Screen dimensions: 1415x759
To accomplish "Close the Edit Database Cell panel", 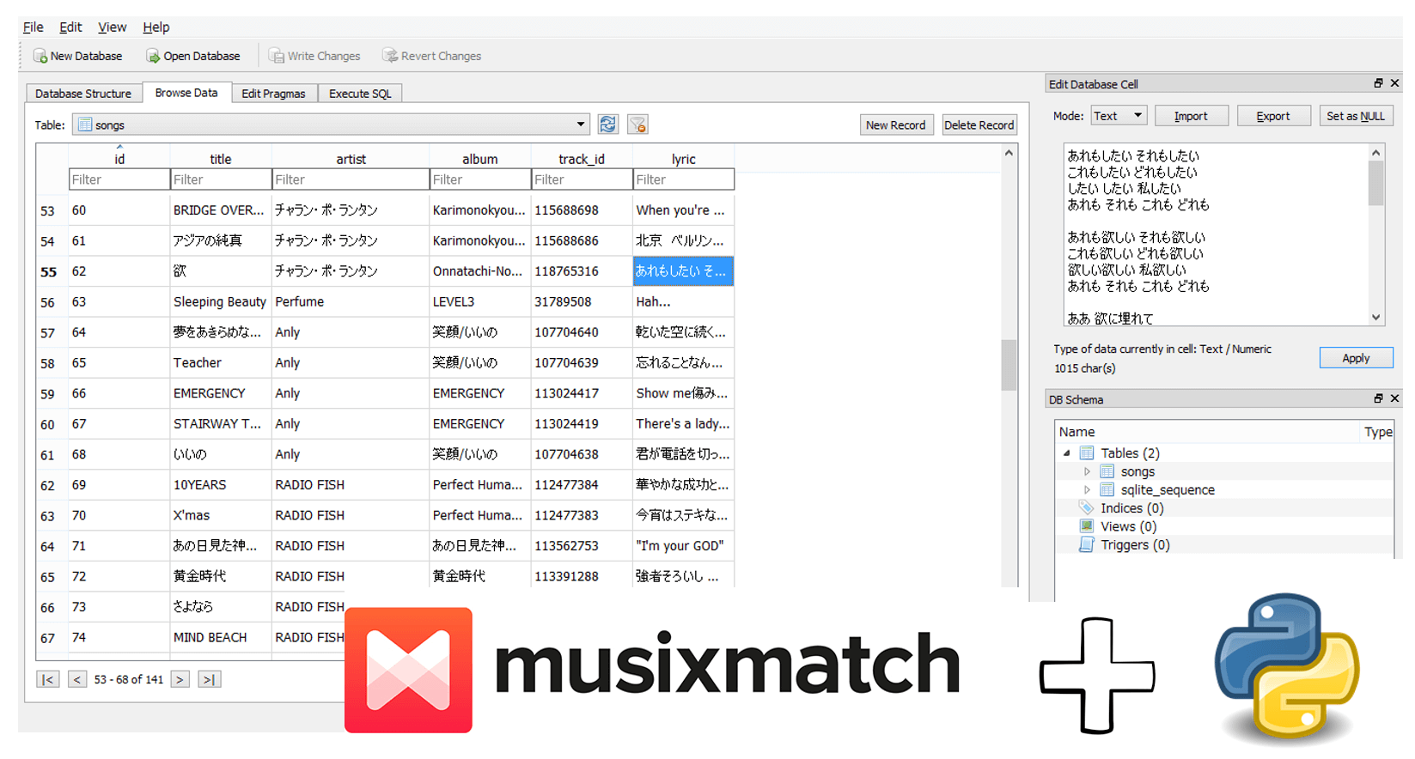I will pos(1394,83).
